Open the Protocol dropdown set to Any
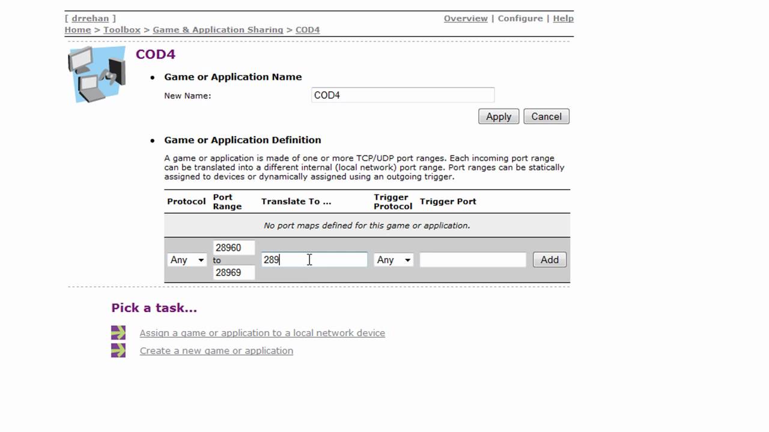Viewport: 769px width, 432px height. [x=187, y=260]
